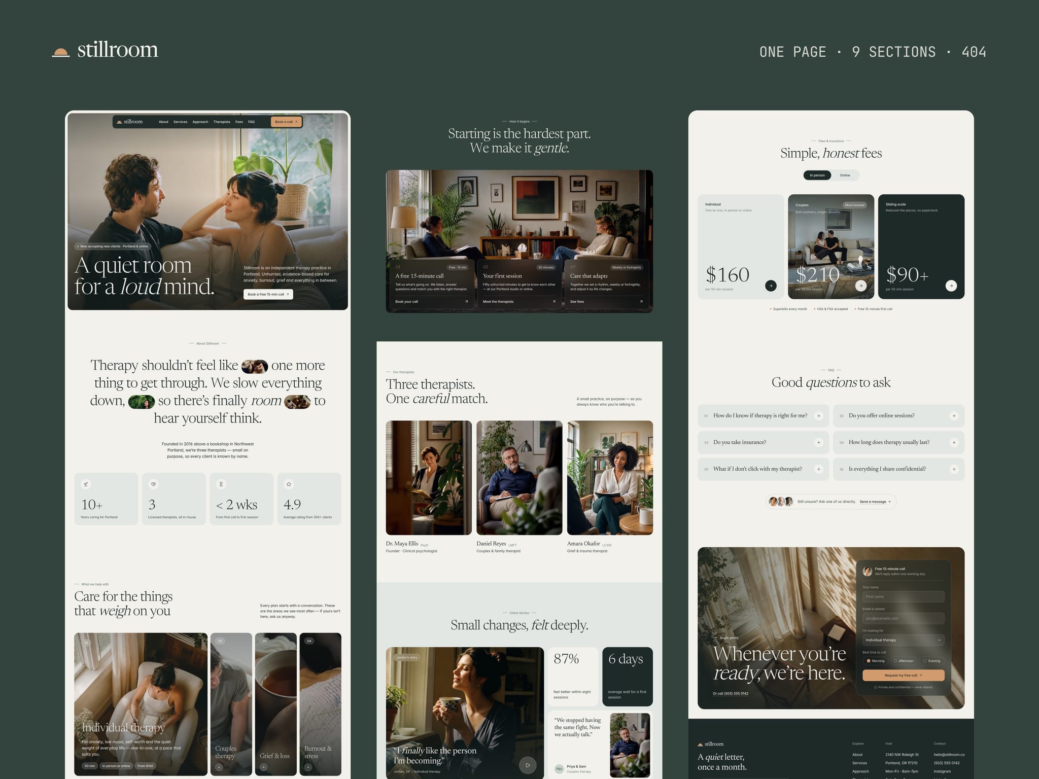Expand 'How long does therapy usually last?'
The image size is (1039, 779).
click(x=898, y=442)
